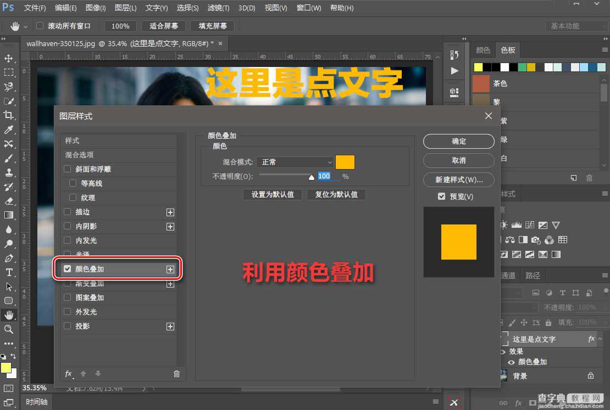Create new swatch icon
Image resolution: width=610 pixels, height=410 pixels.
[x=574, y=178]
